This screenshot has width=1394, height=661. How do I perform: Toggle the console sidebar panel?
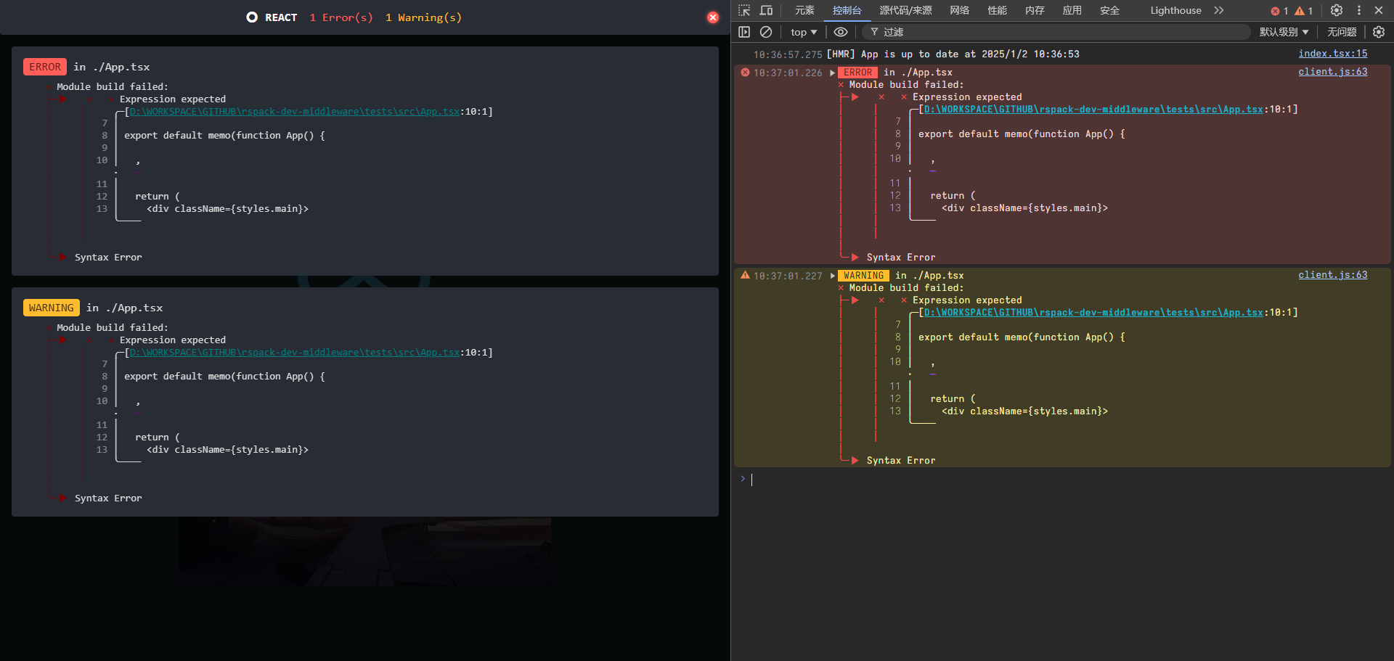744,32
